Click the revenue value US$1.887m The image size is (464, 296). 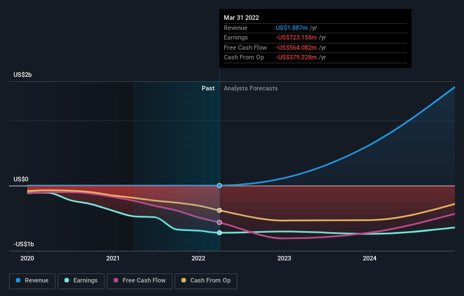(292, 28)
